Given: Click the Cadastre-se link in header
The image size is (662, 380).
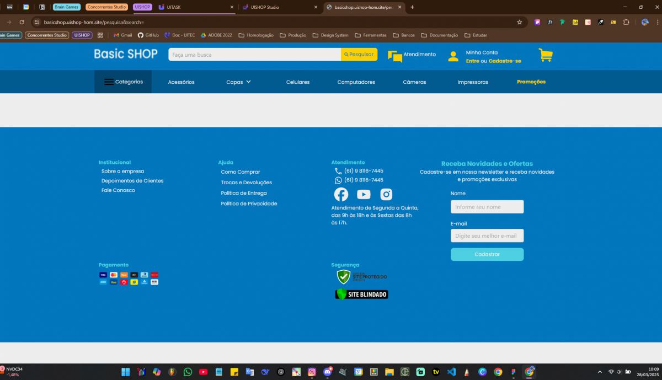Looking at the screenshot, I should click(x=505, y=61).
